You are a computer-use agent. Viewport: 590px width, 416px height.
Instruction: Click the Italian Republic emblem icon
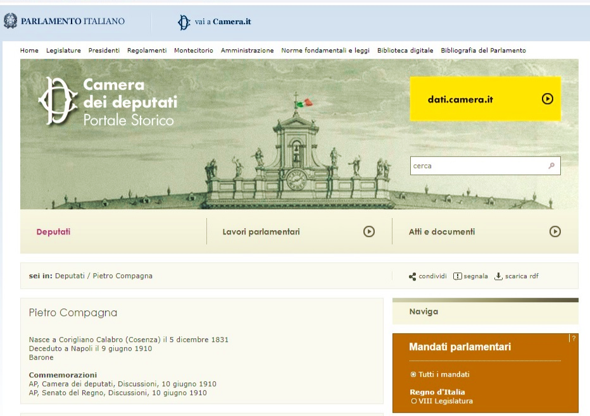(x=11, y=21)
